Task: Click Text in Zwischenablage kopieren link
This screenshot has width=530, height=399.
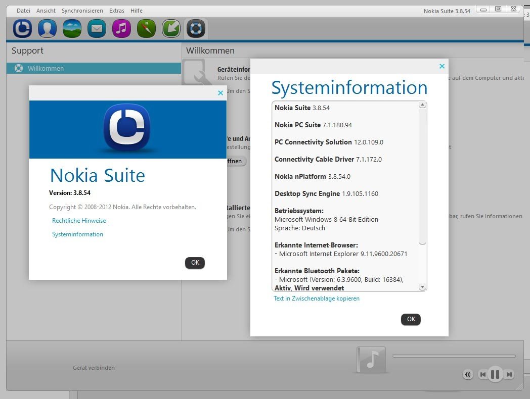Action: (317, 298)
